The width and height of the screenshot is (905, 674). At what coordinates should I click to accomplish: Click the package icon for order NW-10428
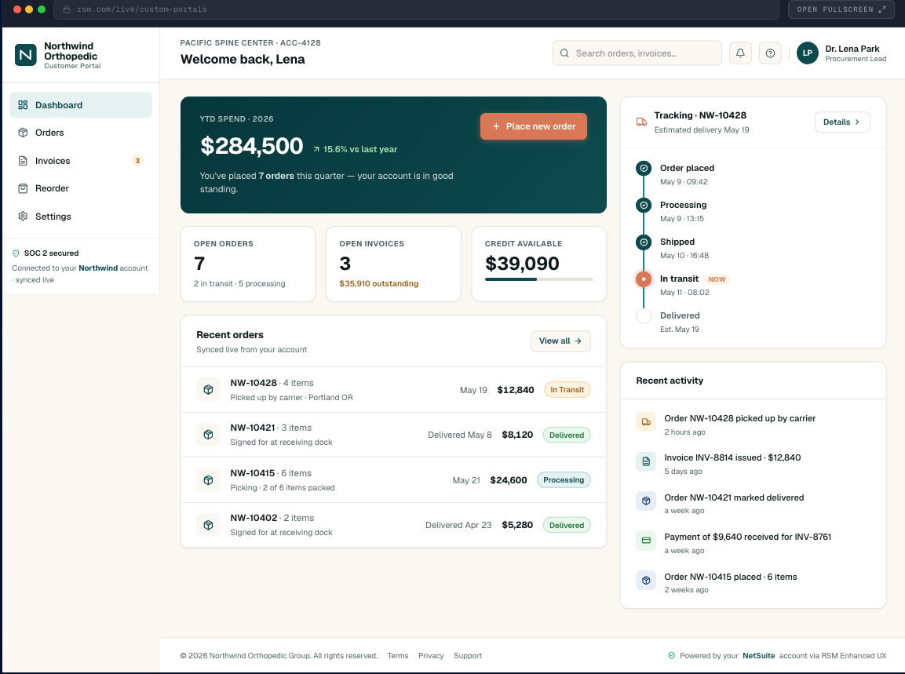click(x=208, y=390)
